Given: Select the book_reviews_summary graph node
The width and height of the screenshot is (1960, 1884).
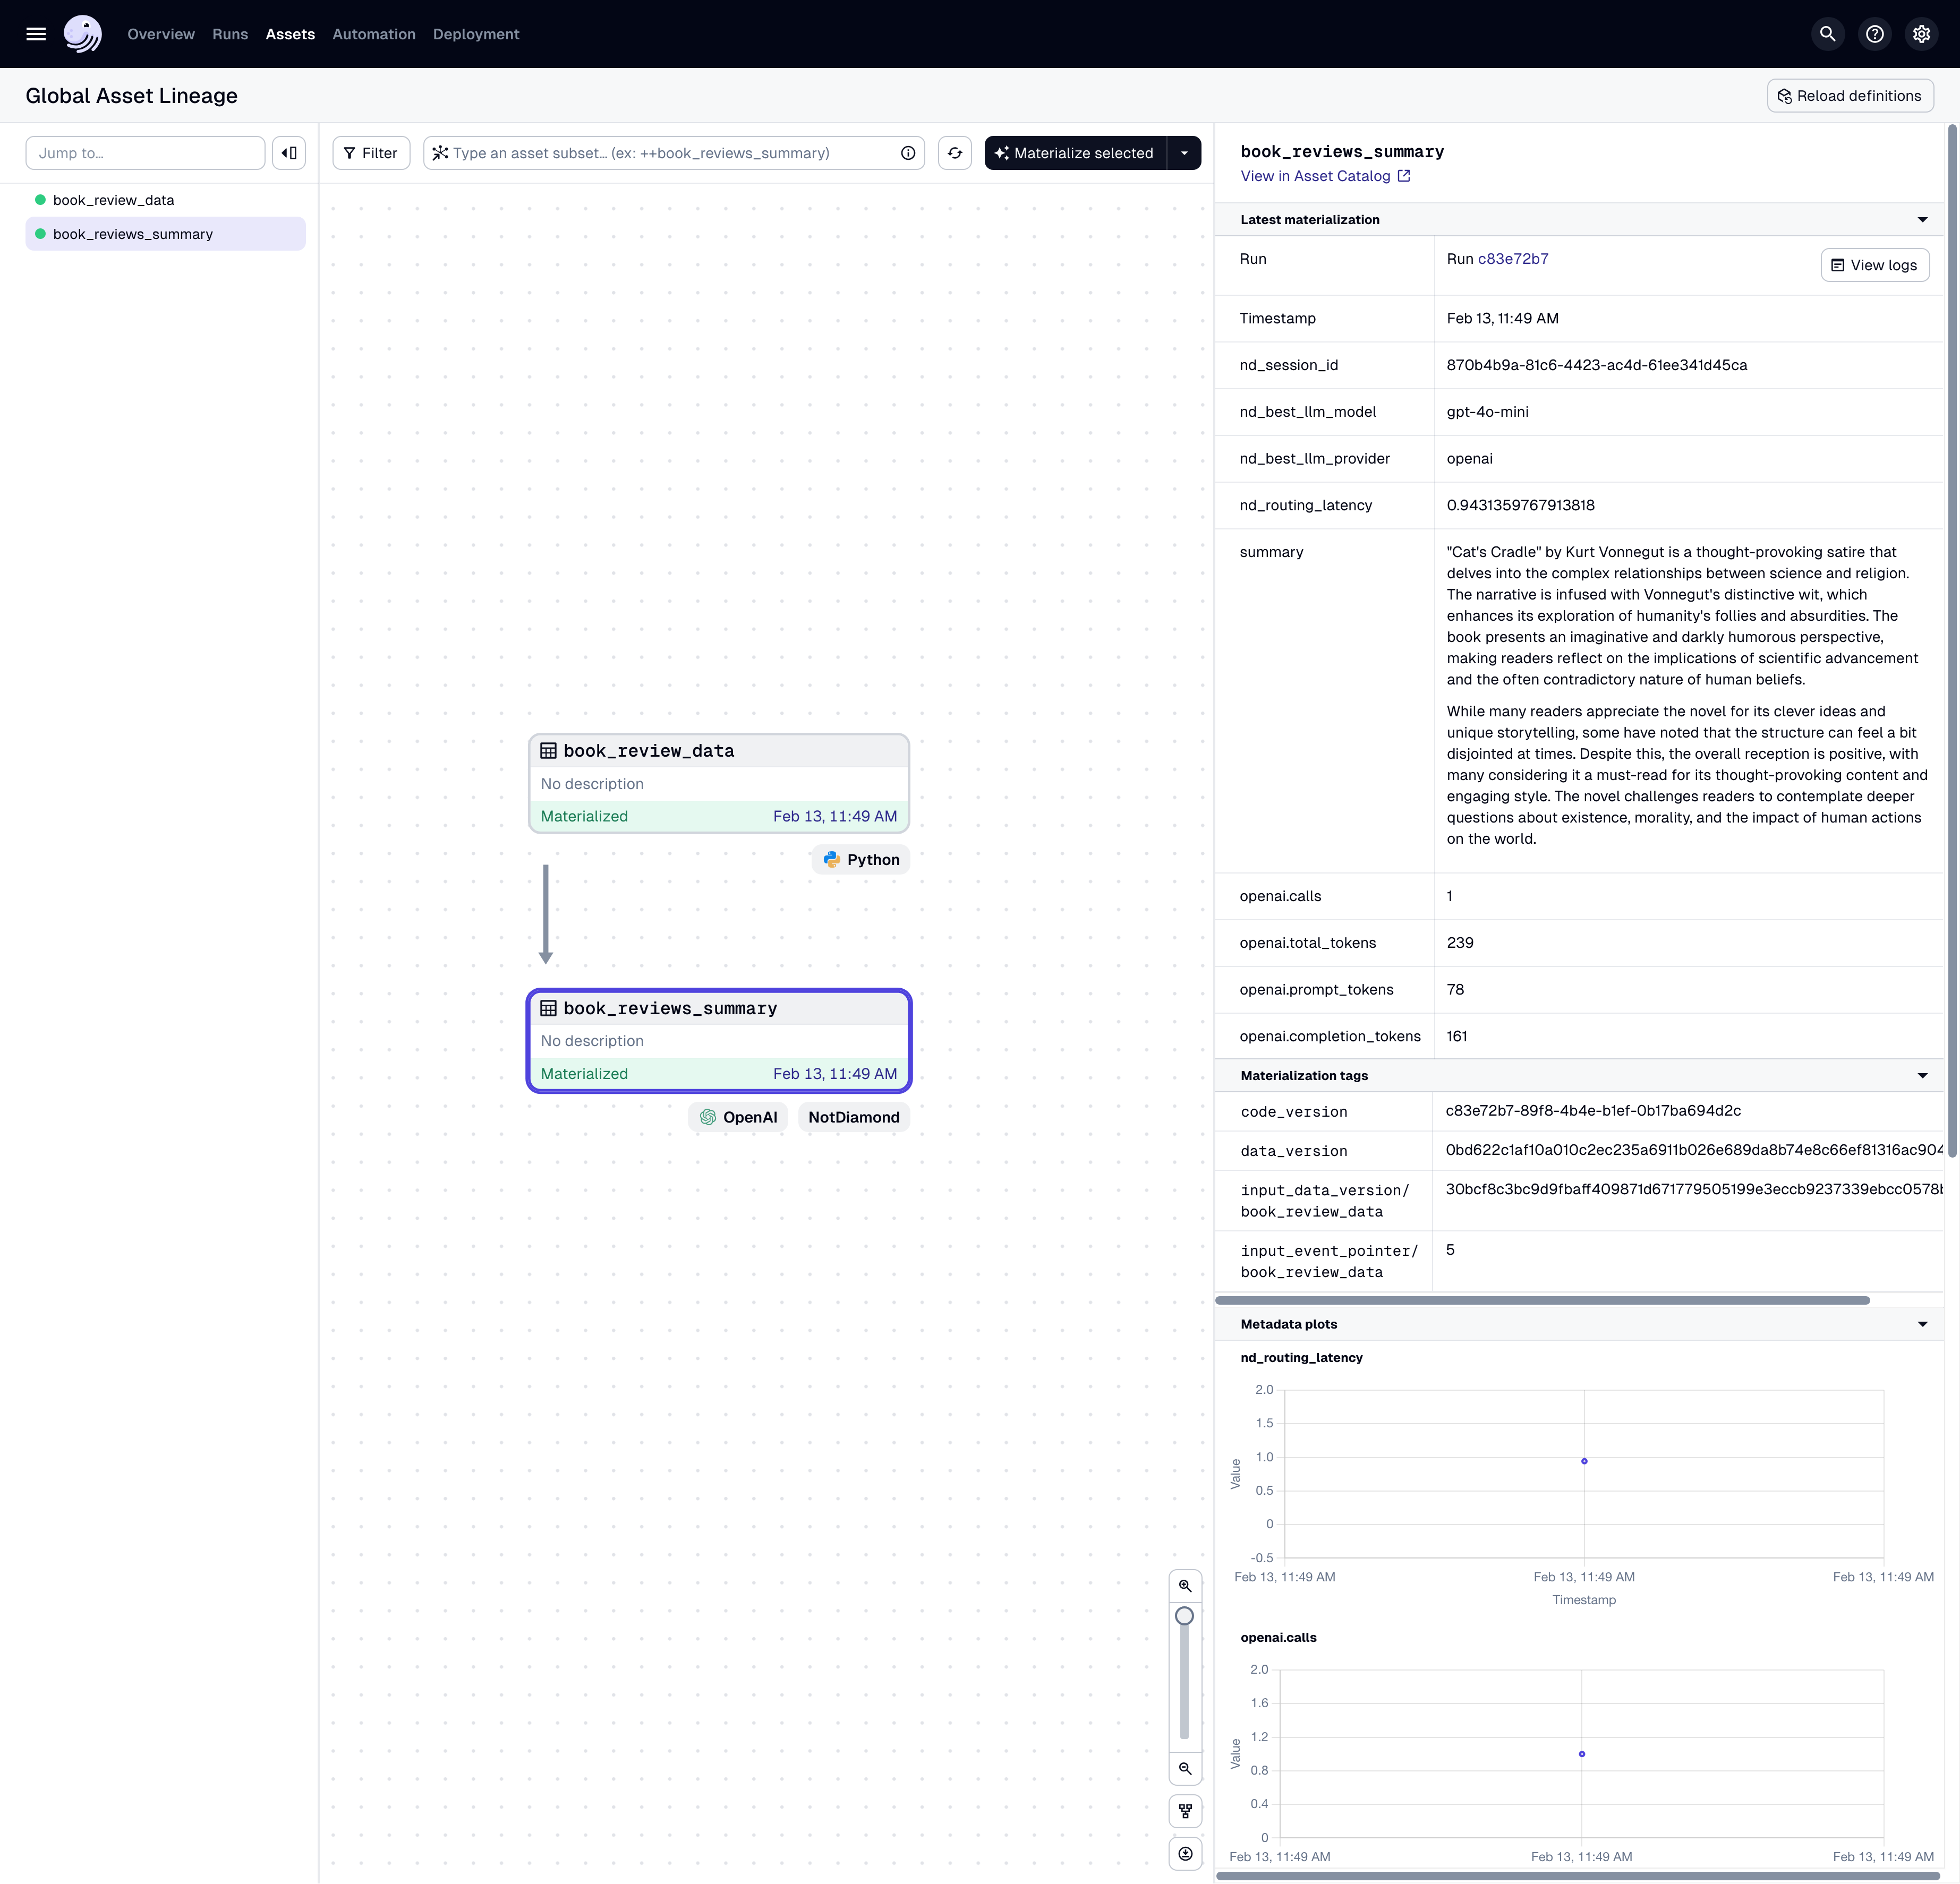Looking at the screenshot, I should click(x=719, y=1040).
